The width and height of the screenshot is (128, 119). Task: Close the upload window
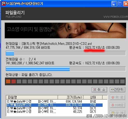126,4
